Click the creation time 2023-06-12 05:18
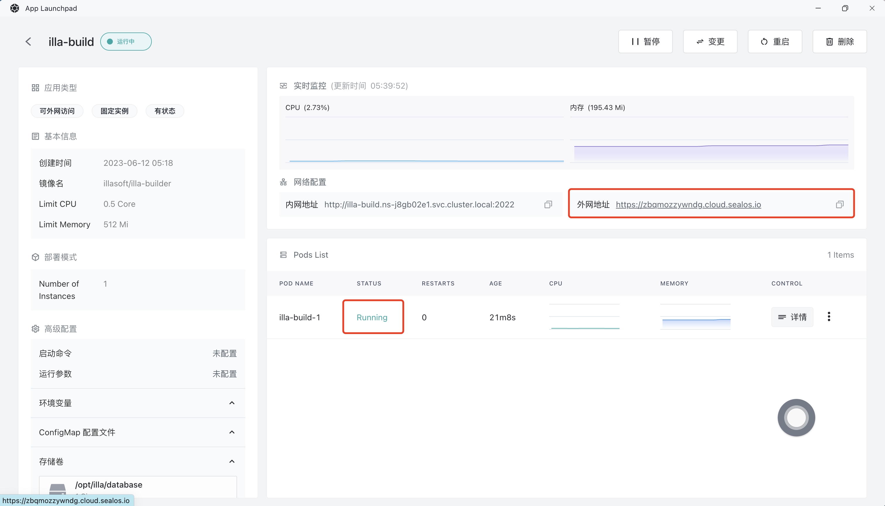 (138, 163)
